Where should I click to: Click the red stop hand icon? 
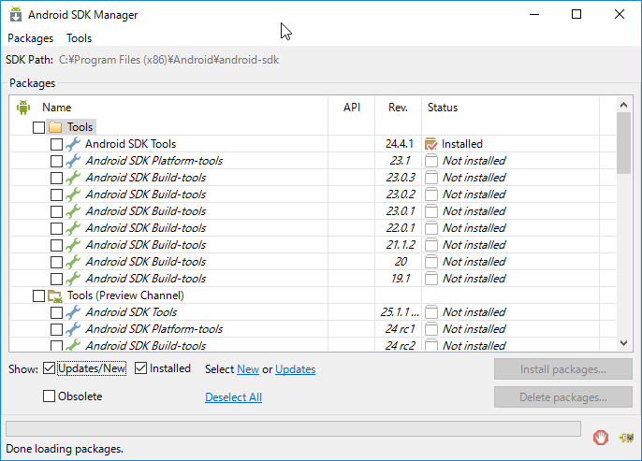click(601, 438)
